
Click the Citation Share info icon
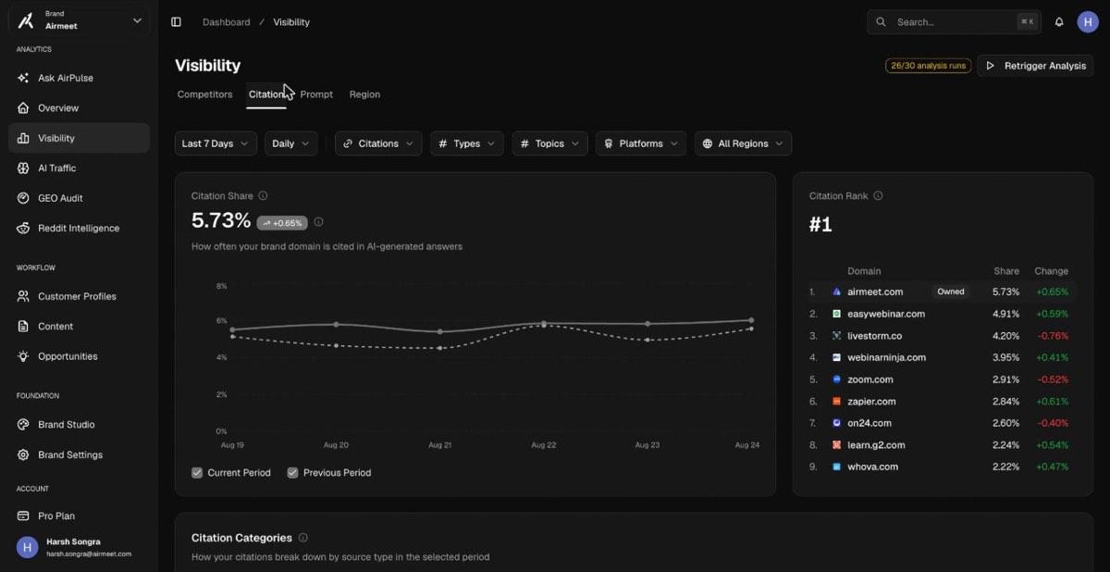(x=263, y=196)
